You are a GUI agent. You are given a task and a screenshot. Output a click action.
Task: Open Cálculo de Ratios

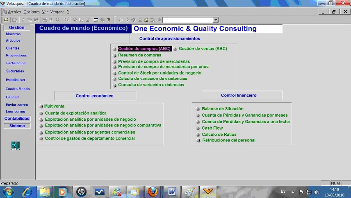(x=219, y=135)
